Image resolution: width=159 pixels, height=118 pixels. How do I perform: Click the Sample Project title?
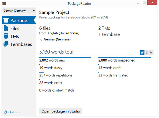pos(54,12)
